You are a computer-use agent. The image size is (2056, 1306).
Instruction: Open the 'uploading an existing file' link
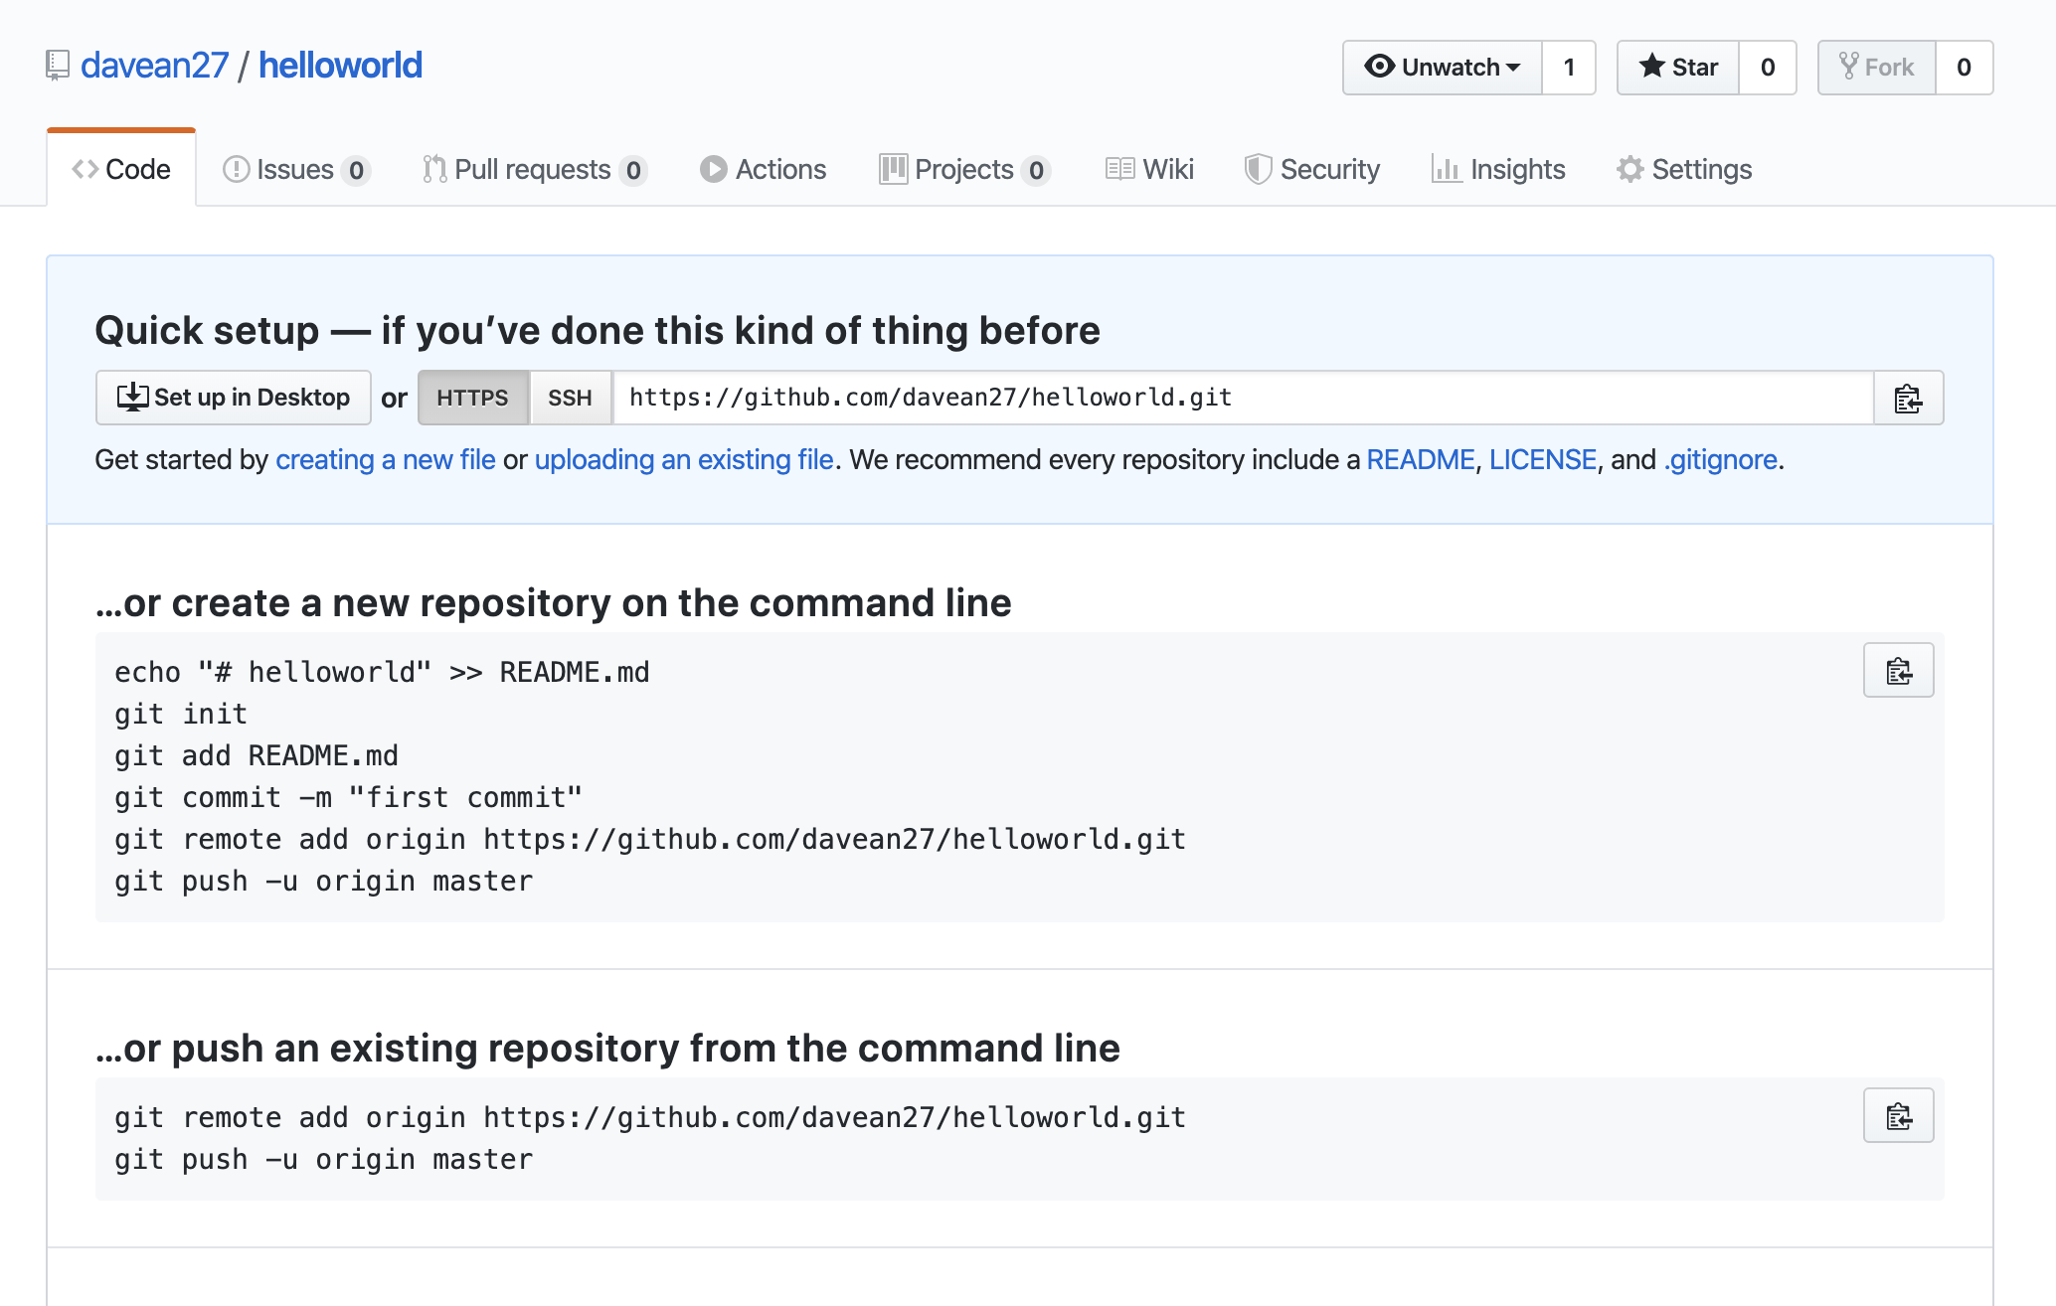tap(684, 460)
